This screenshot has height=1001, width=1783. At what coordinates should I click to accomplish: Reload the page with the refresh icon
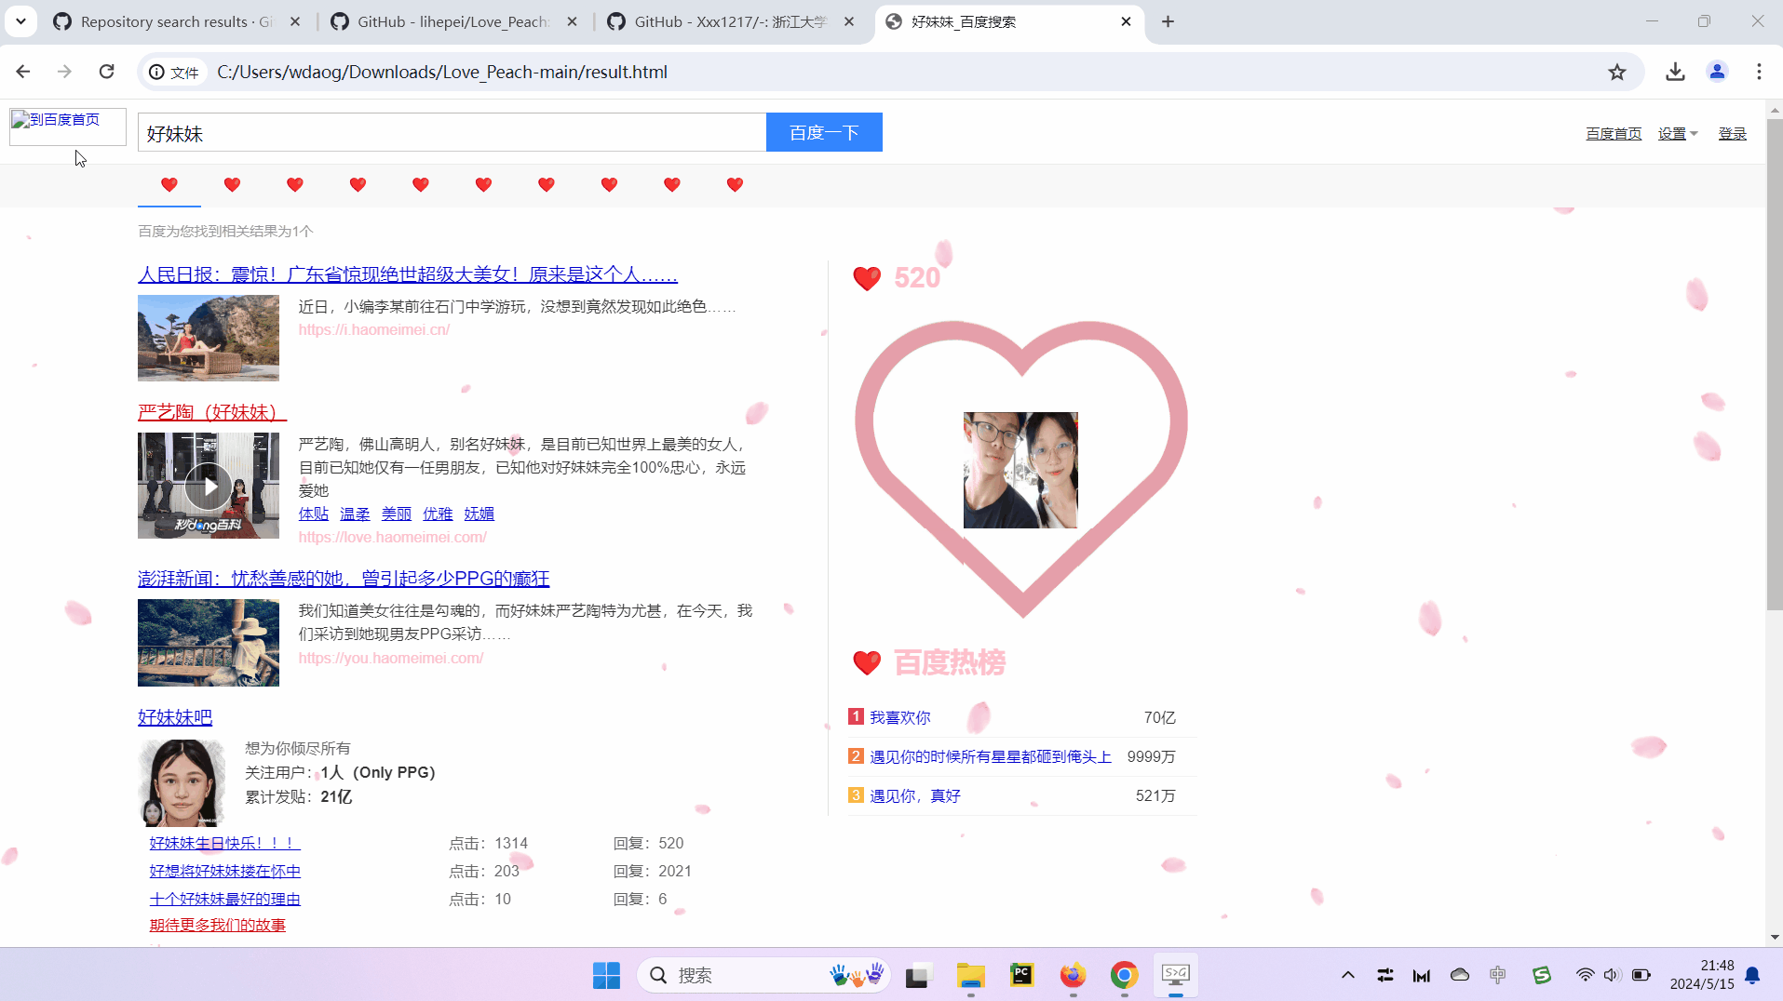[x=107, y=72]
